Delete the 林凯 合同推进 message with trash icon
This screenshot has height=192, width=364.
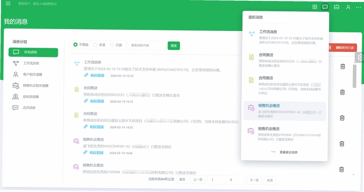342,118
